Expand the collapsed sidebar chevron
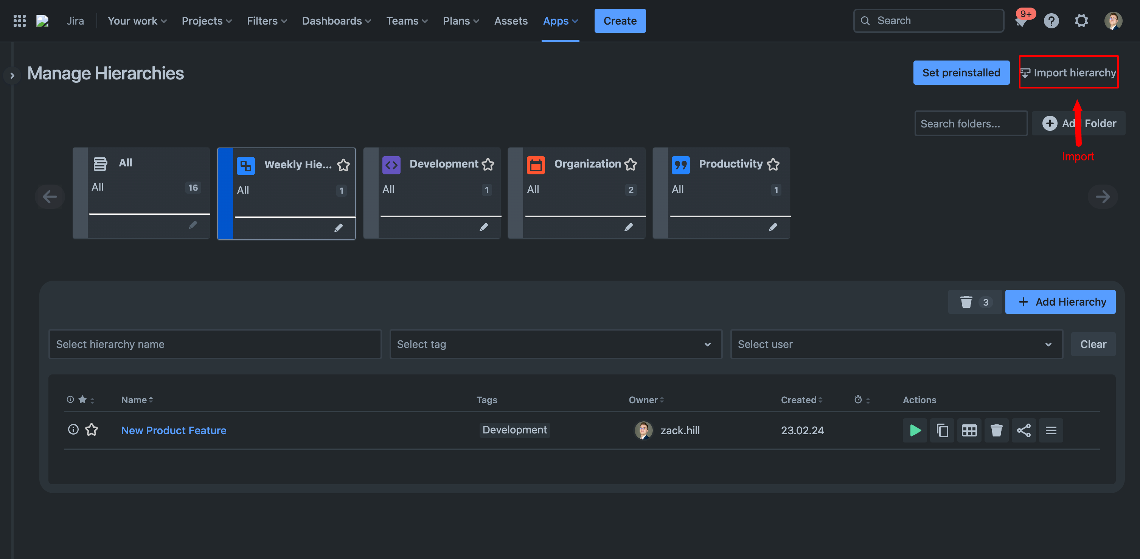 click(12, 75)
